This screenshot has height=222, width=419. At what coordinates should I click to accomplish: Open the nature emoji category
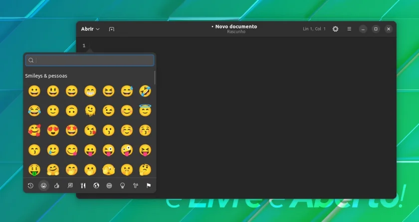pos(70,186)
